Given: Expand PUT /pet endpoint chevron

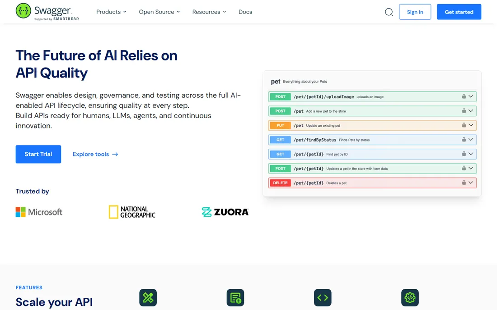Looking at the screenshot, I should click(471, 125).
